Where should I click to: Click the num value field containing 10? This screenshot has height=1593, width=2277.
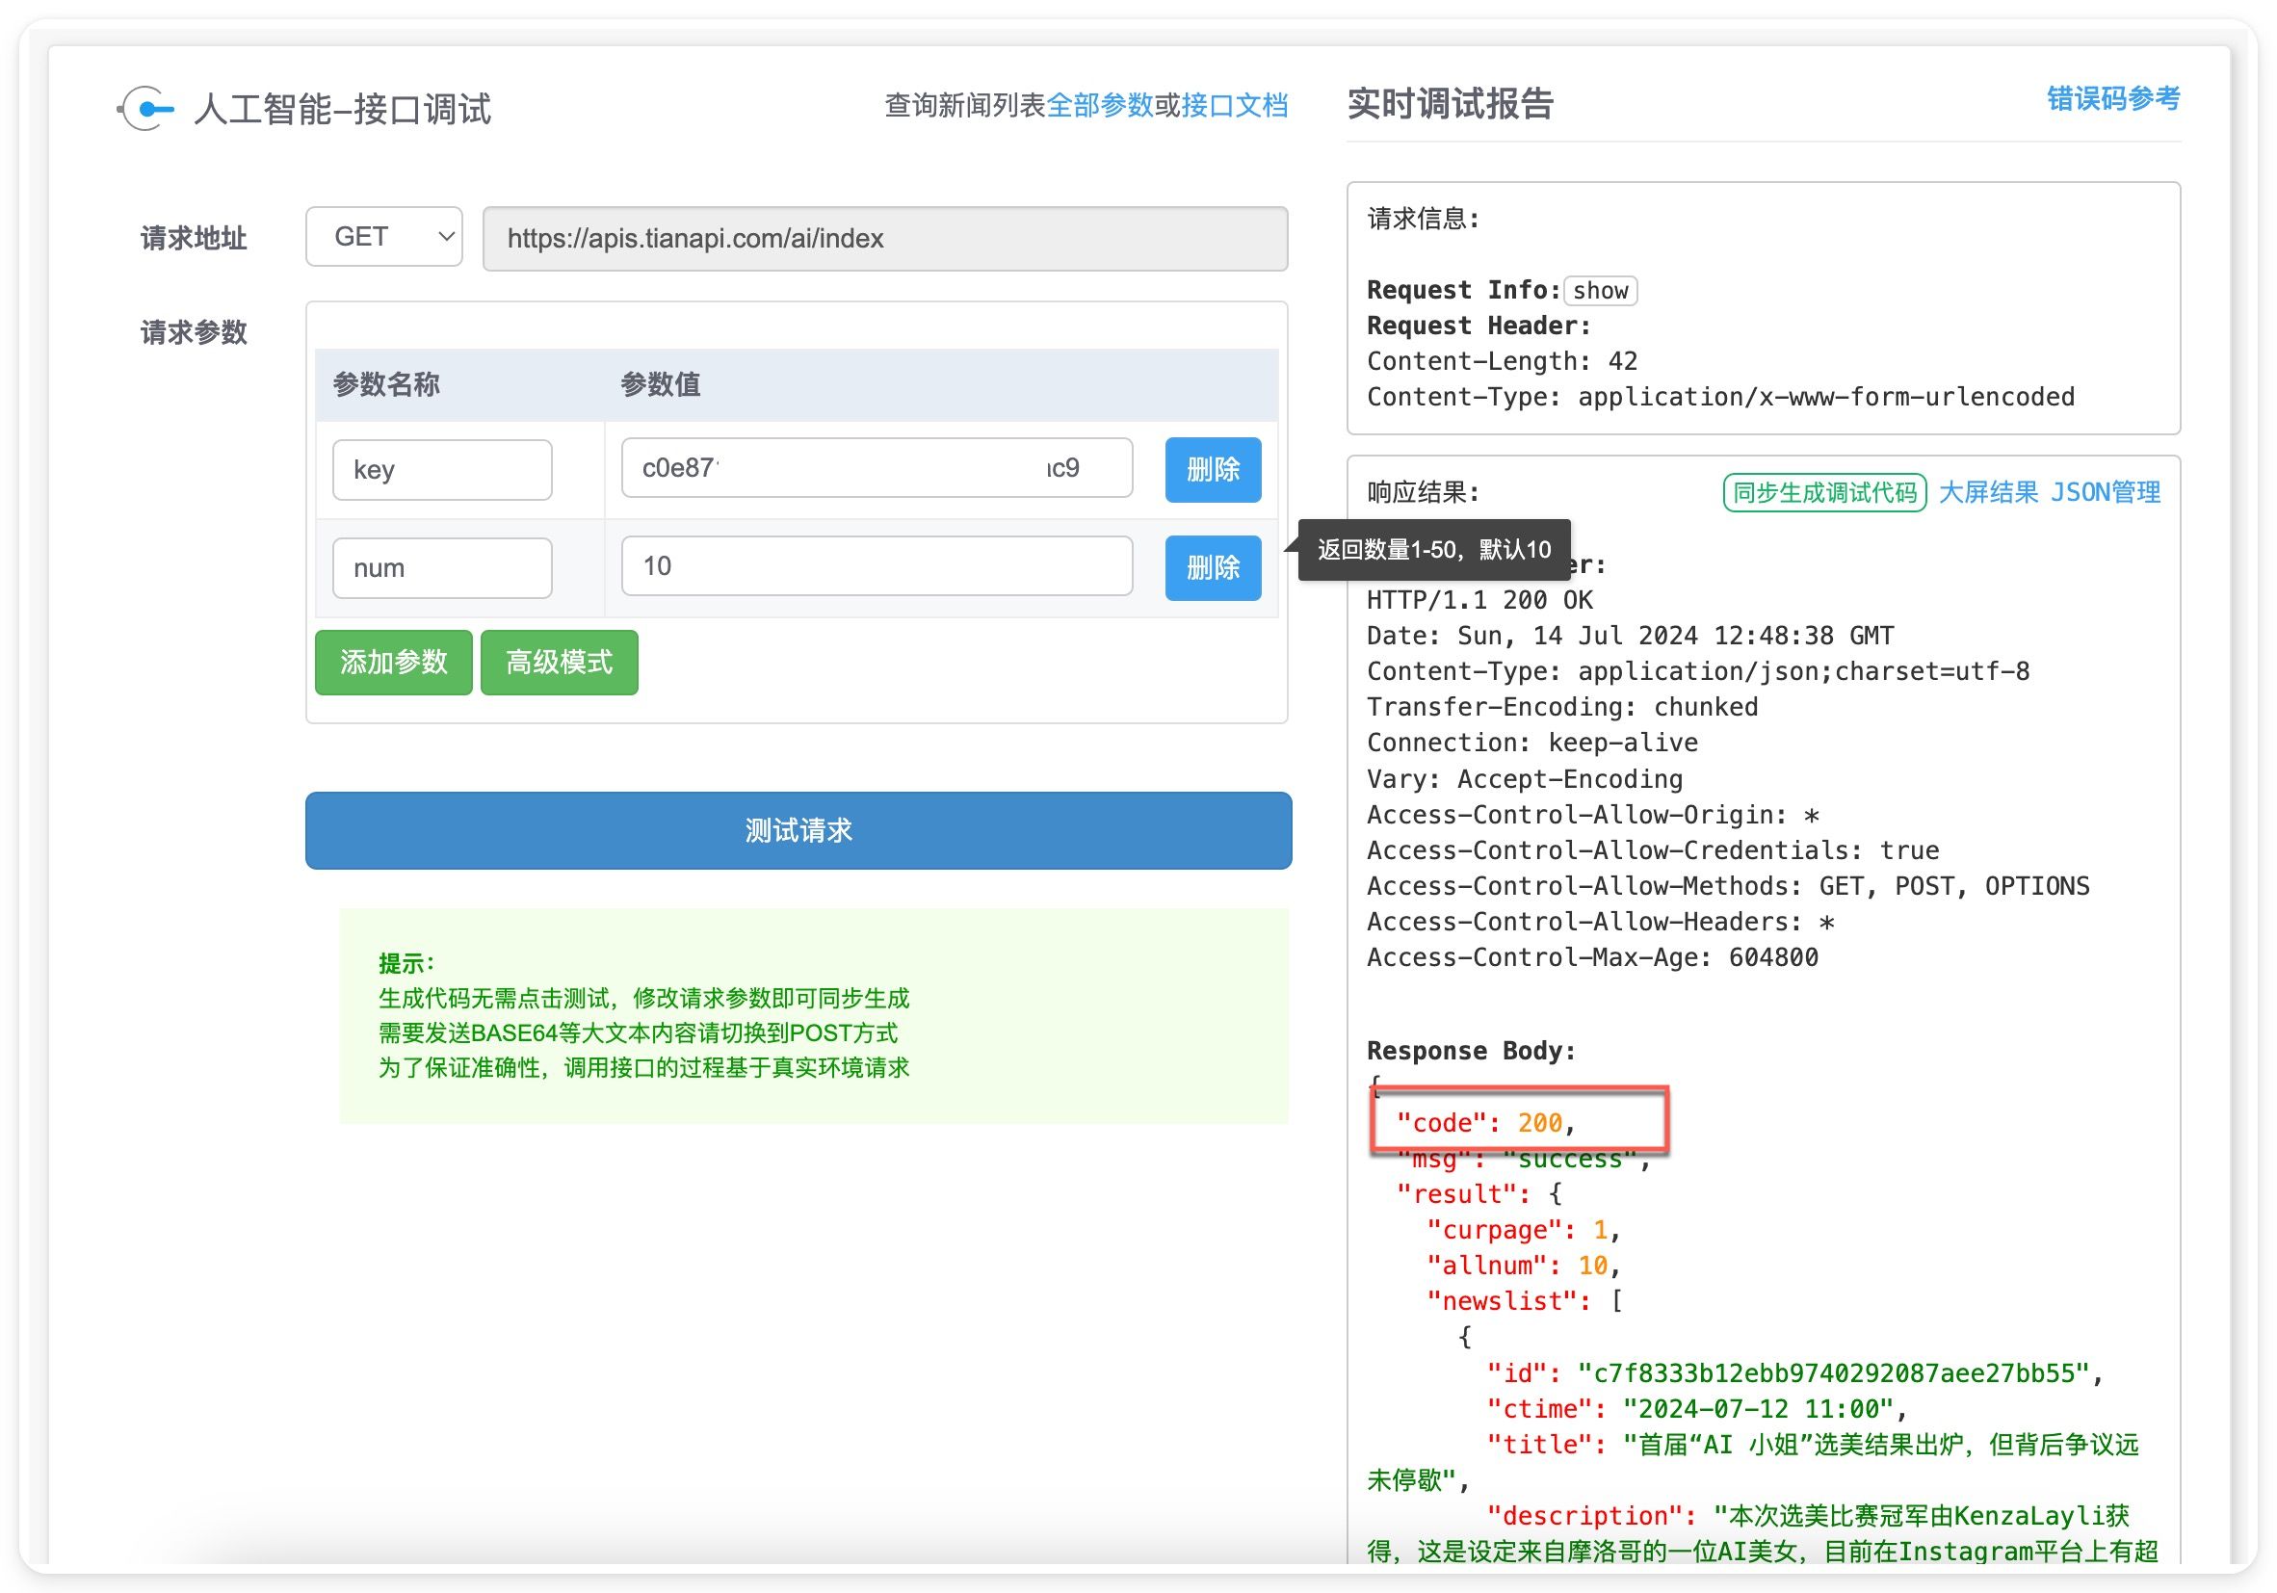point(876,566)
